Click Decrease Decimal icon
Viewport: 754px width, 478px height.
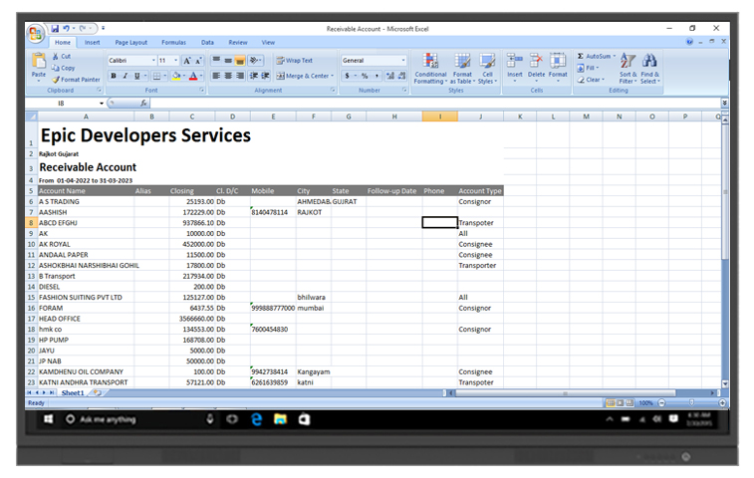pyautogui.click(x=402, y=76)
